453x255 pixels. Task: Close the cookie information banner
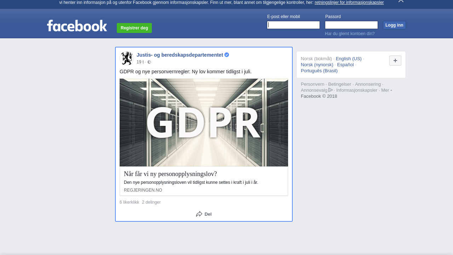pyautogui.click(x=401, y=1)
